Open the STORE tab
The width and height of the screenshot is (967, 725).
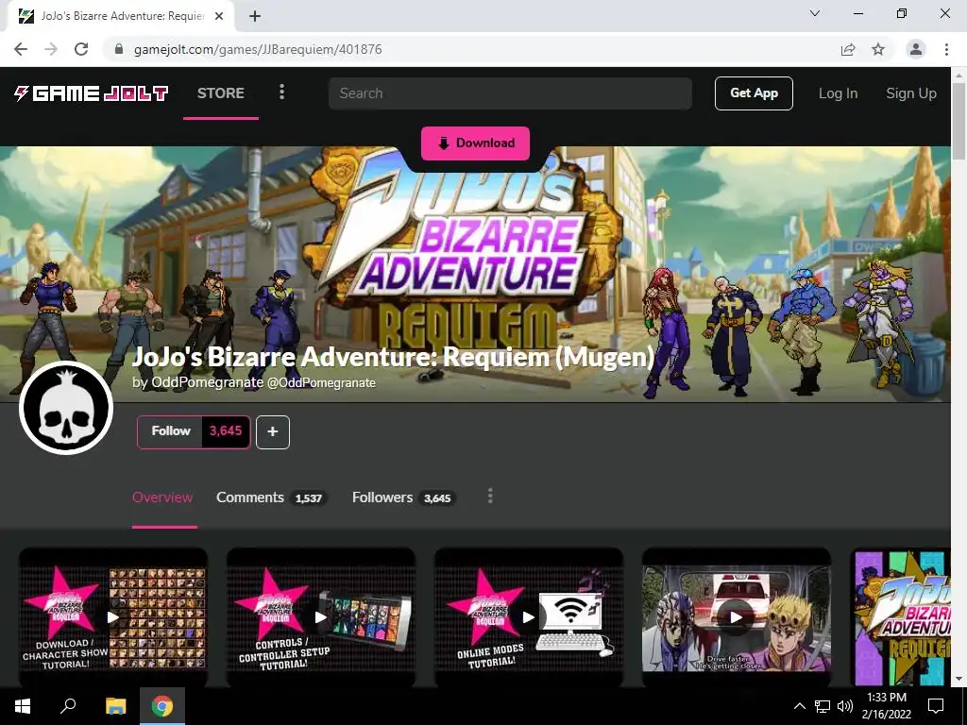click(x=221, y=93)
